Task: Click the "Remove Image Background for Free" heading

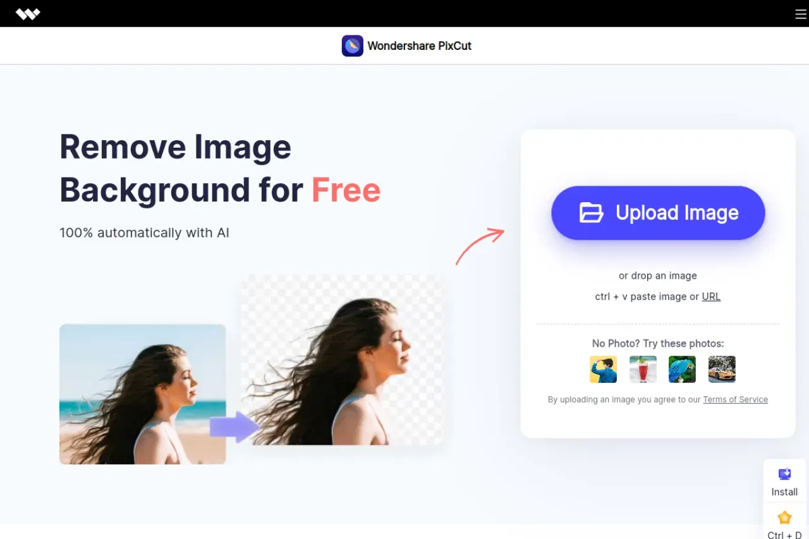Action: 220,168
